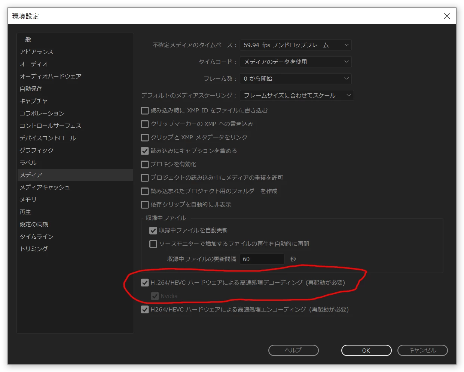Open the オーディオ preferences
Image resolution: width=464 pixels, height=372 pixels.
pyautogui.click(x=75, y=64)
